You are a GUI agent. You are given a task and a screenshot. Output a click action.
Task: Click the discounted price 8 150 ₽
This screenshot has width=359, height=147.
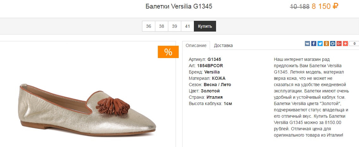point(325,6)
